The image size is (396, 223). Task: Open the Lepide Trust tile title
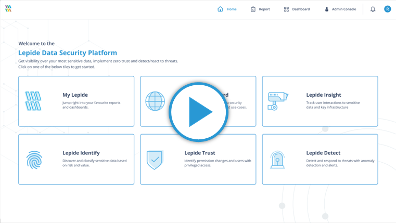199,153
